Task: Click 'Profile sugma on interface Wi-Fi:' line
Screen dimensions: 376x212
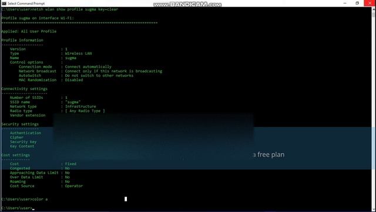Action: point(38,18)
